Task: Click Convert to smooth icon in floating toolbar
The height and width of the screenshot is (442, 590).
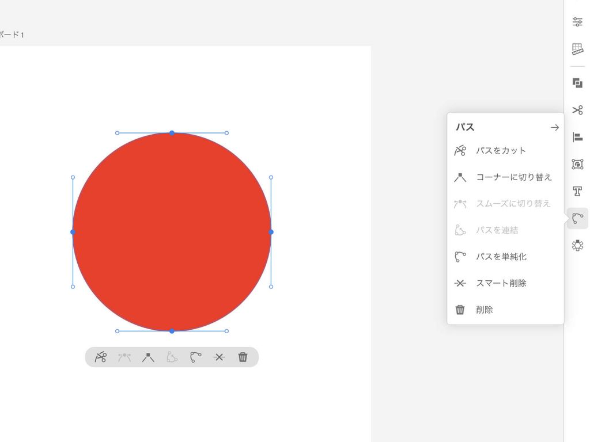Action: click(124, 357)
